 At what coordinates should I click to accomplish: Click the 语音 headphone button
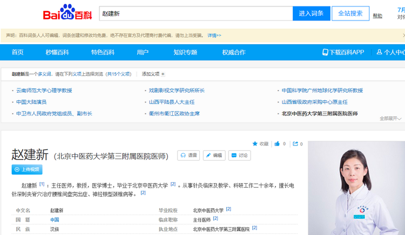pos(188,155)
